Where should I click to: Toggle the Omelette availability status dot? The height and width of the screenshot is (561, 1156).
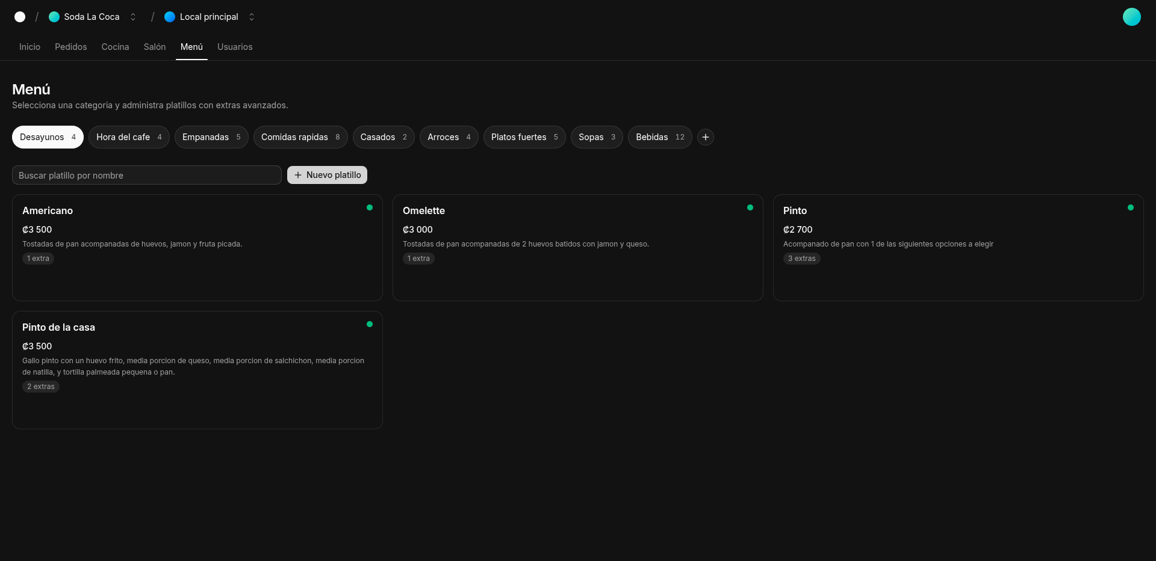click(x=750, y=207)
